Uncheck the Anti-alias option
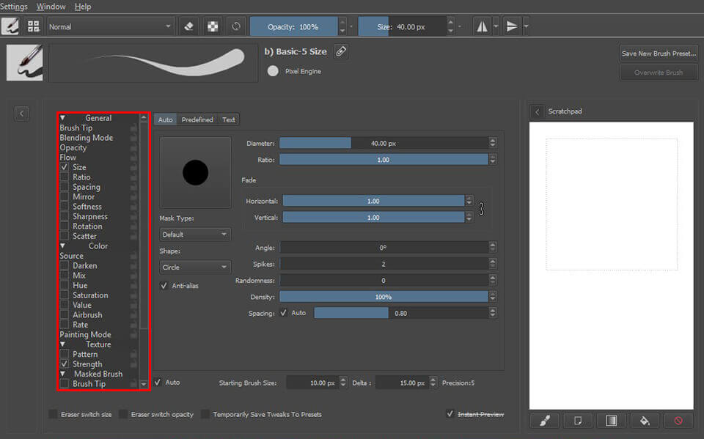 click(163, 286)
